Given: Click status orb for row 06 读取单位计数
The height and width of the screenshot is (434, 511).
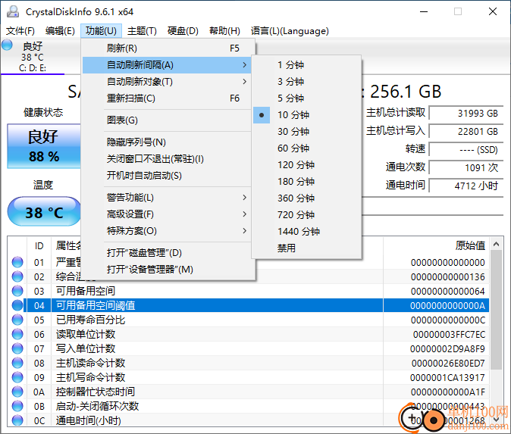Looking at the screenshot, I should click(x=17, y=334).
